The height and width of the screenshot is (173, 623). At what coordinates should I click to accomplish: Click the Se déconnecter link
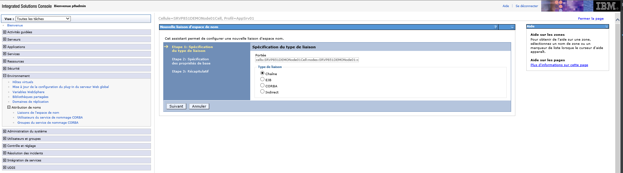[x=527, y=6]
